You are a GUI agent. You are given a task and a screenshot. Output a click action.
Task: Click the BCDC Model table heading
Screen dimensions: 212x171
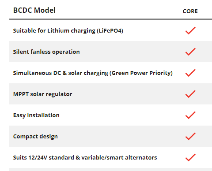(34, 10)
